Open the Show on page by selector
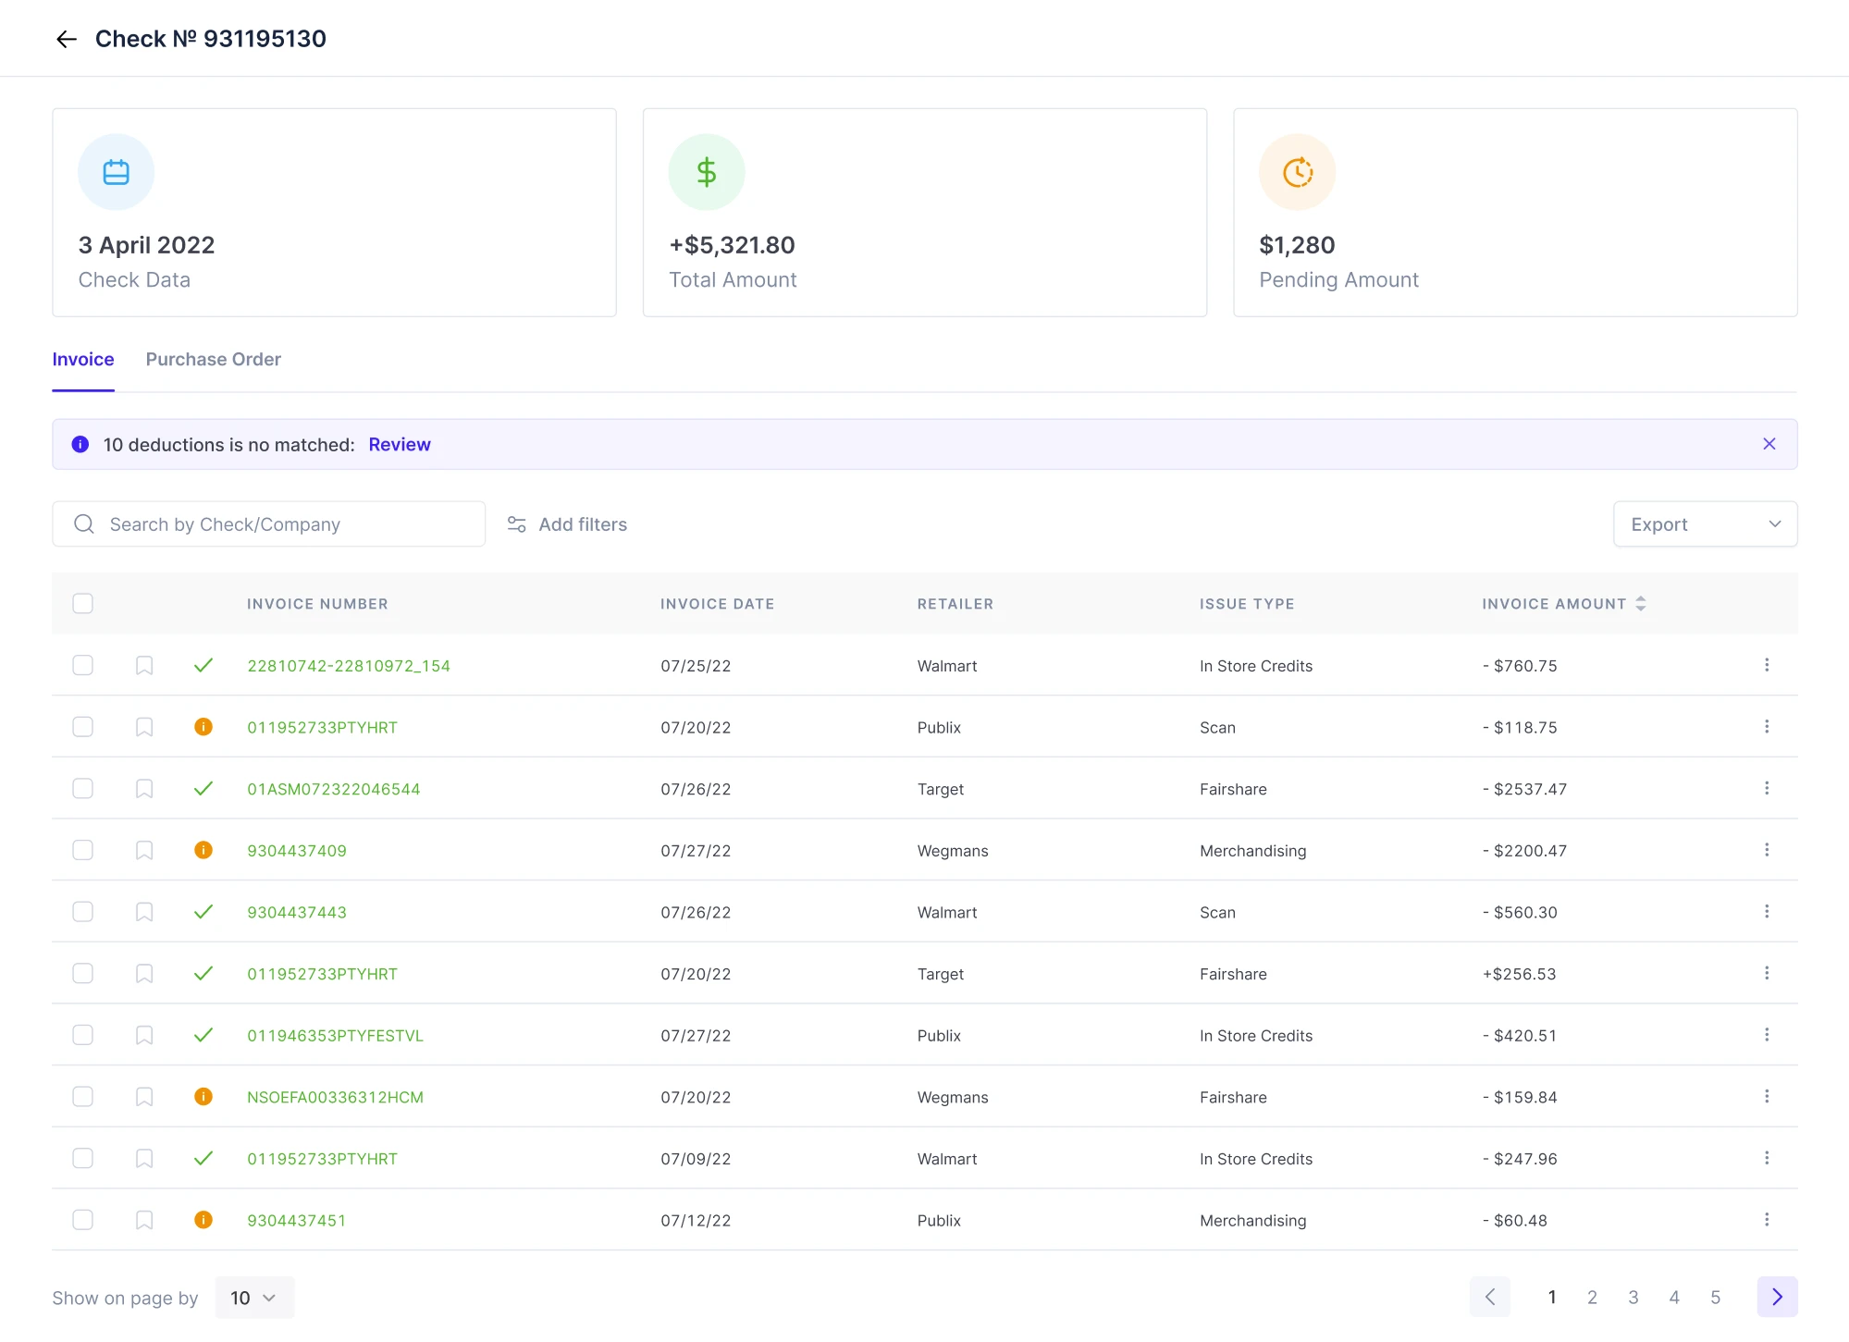The width and height of the screenshot is (1849, 1342). pyautogui.click(x=253, y=1297)
